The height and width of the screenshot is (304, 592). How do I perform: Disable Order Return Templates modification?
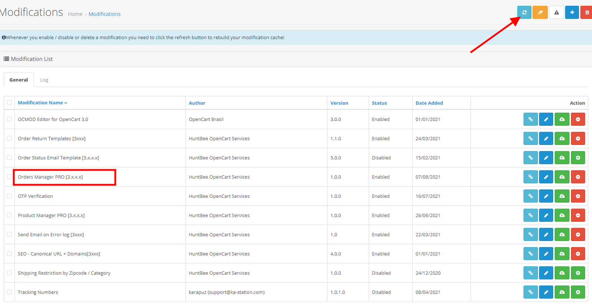point(578,138)
